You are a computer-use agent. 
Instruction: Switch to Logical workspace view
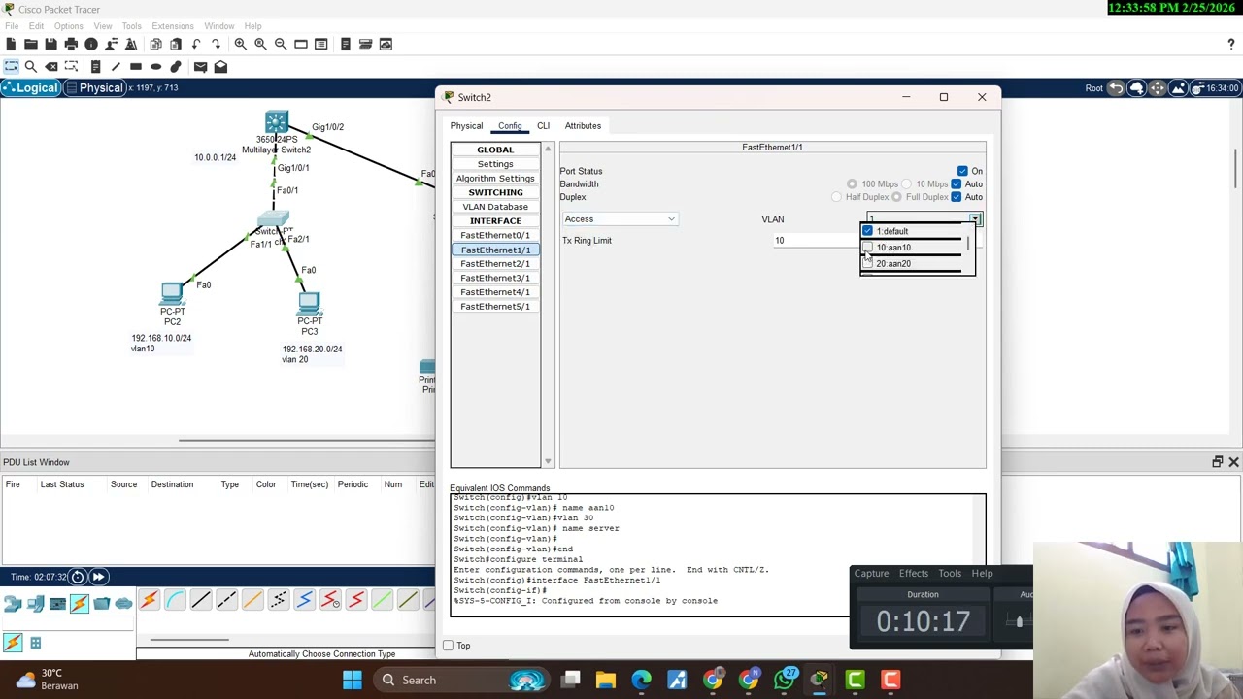click(29, 88)
